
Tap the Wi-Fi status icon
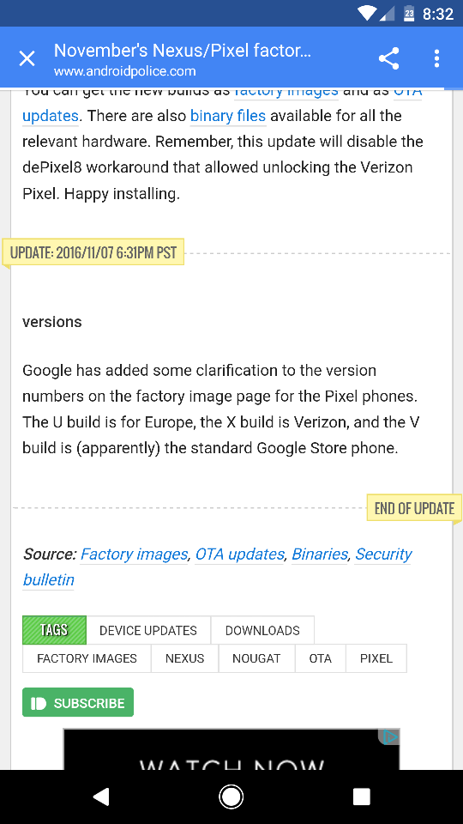click(366, 14)
